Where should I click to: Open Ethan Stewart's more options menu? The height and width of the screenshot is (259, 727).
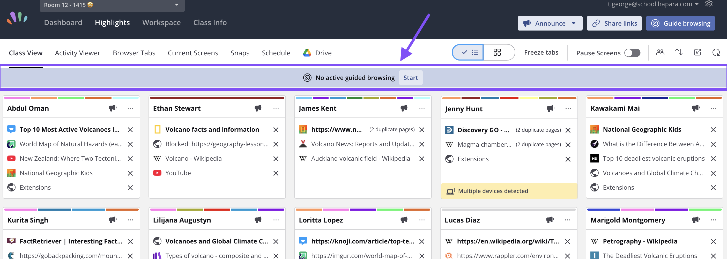276,108
